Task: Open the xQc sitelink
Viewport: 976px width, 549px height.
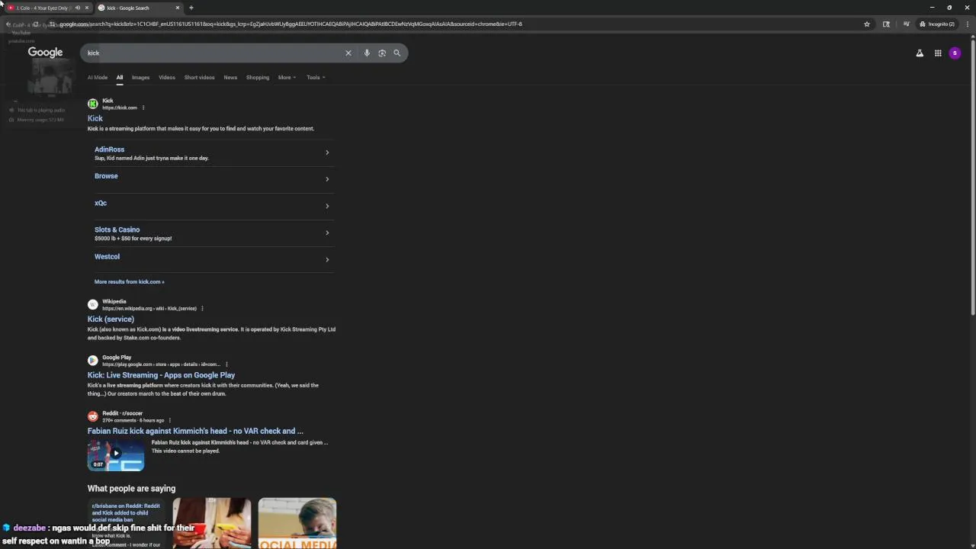Action: tap(101, 203)
